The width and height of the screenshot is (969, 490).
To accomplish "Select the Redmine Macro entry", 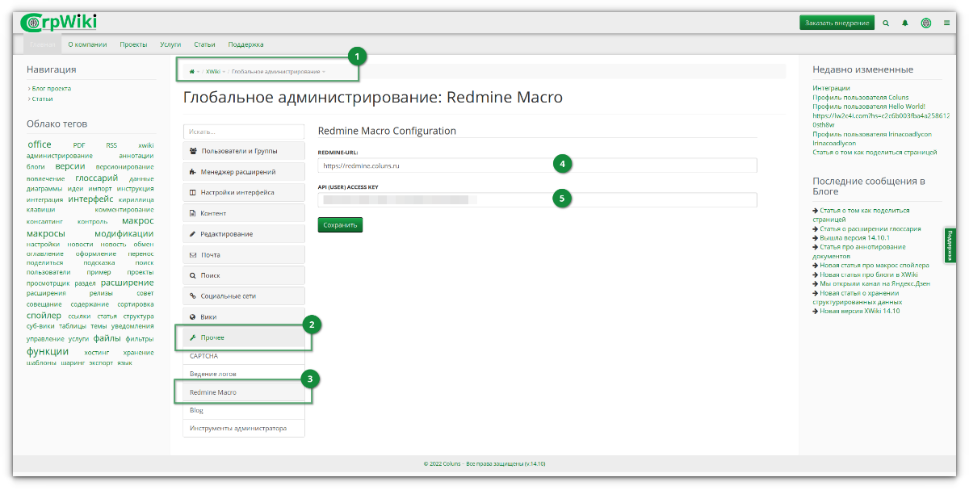I will [x=244, y=392].
